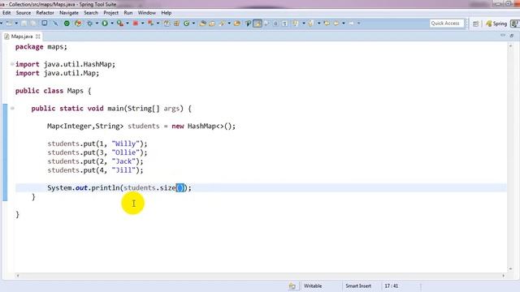520x292 pixels.
Task: Click the Last Edit Location icon
Action: point(327,24)
